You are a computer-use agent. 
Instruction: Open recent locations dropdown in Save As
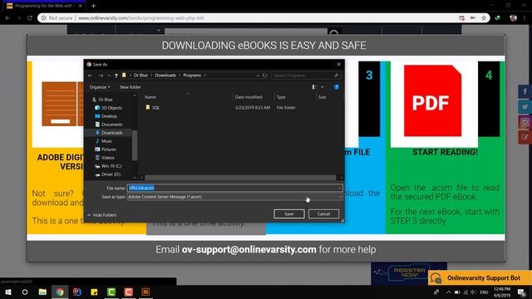click(x=109, y=76)
